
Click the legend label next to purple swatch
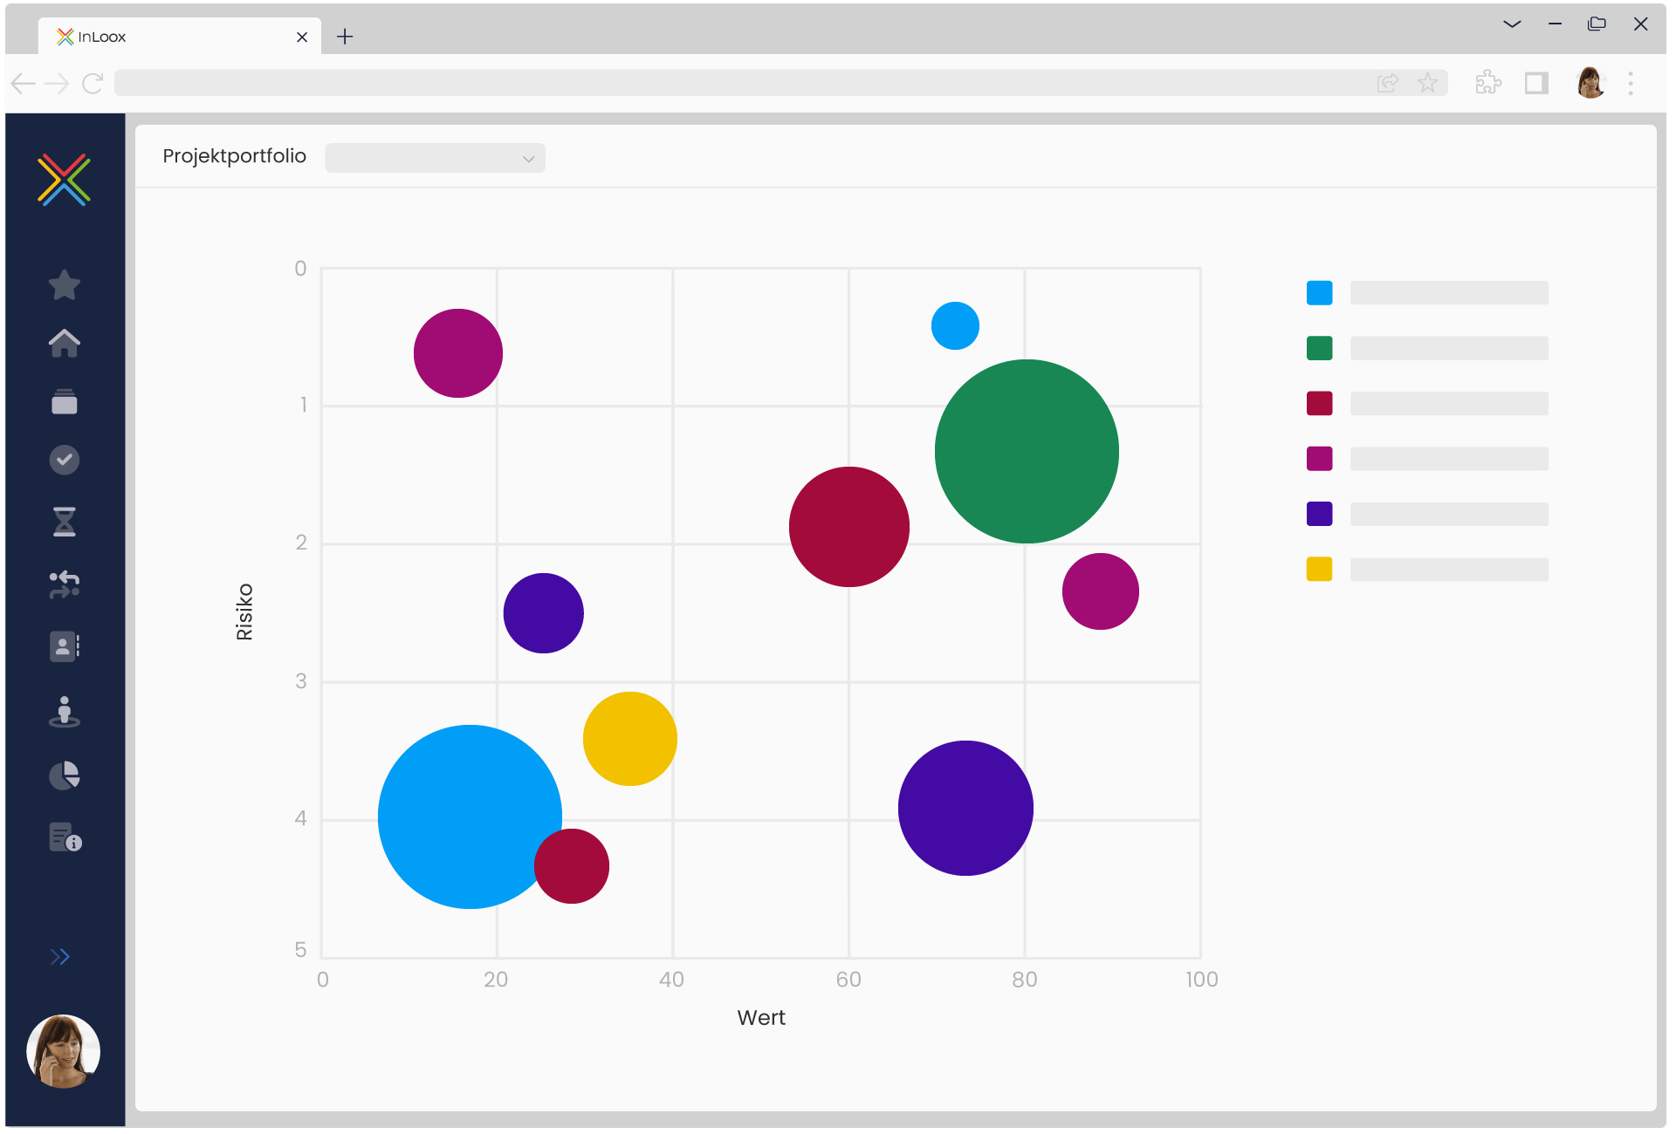[1449, 514]
